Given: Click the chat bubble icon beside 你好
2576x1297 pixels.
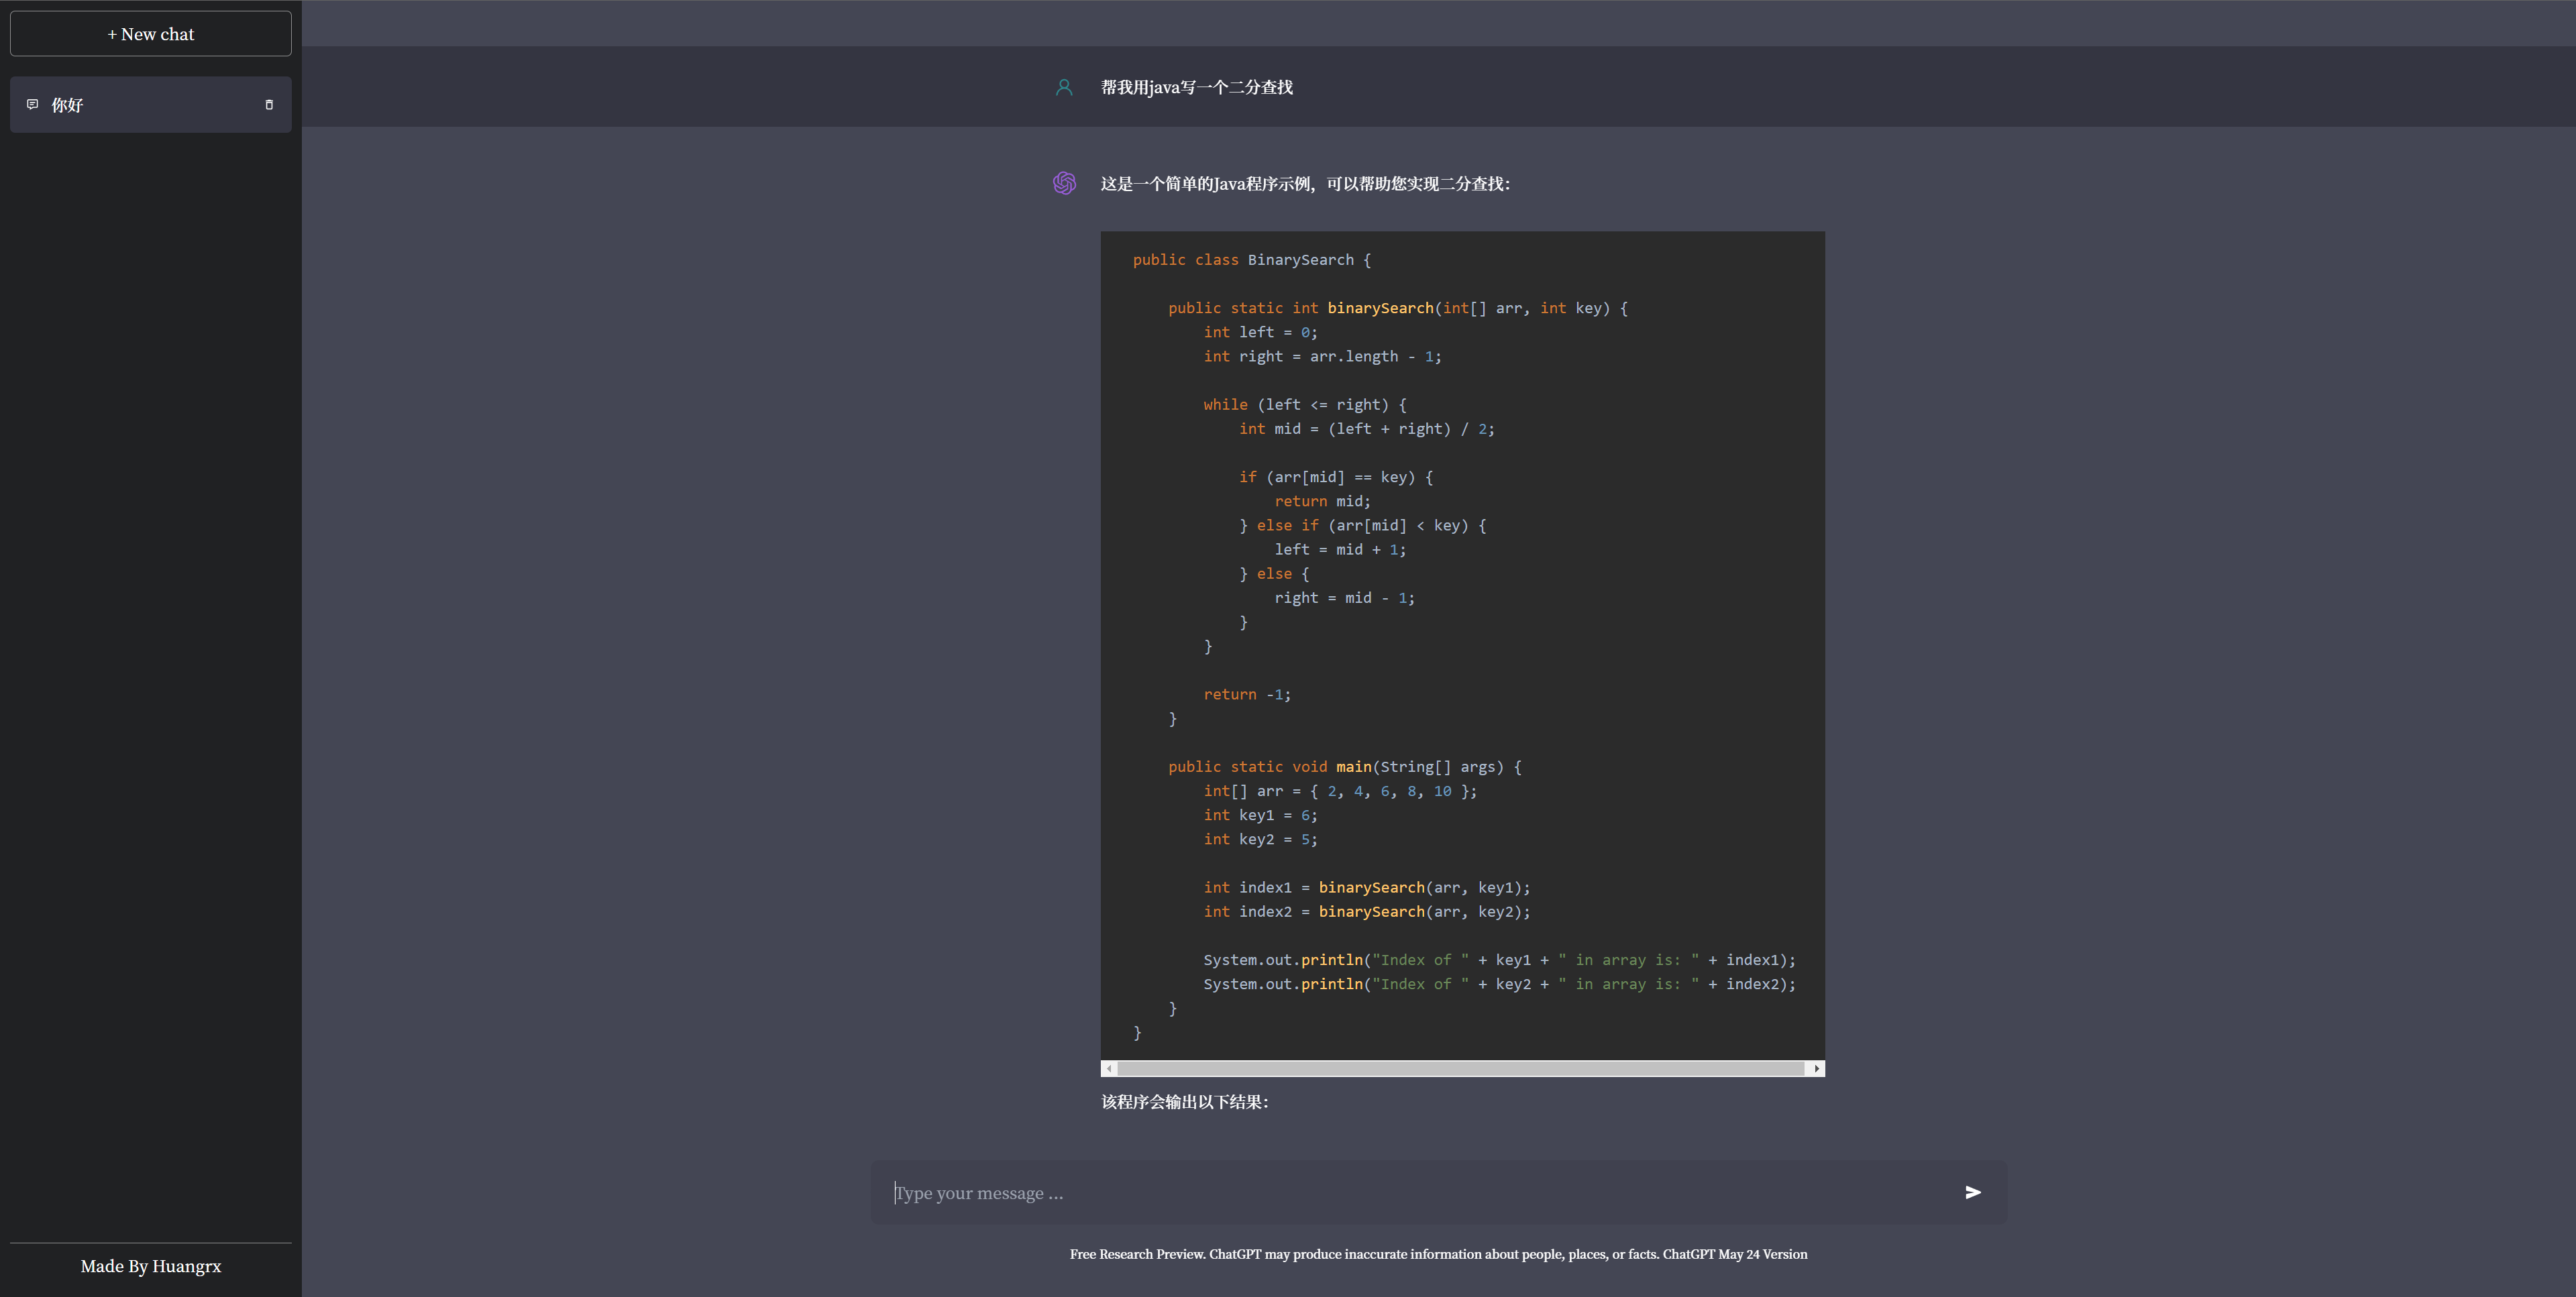Looking at the screenshot, I should point(32,105).
